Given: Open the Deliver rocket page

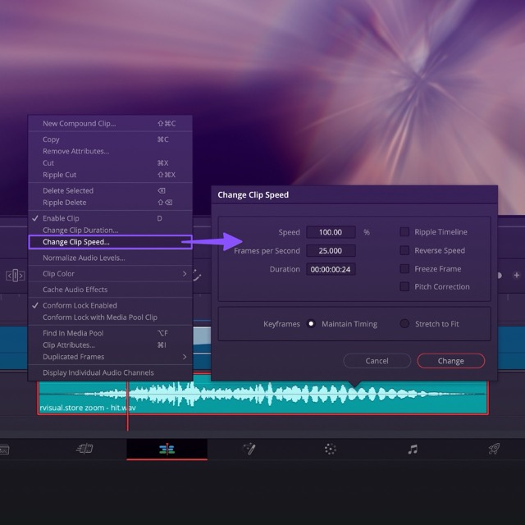Looking at the screenshot, I should (494, 449).
